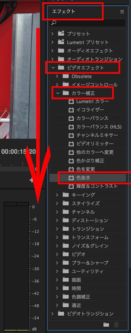Image resolution: width=131 pixels, height=333 pixels.
Task: Select the 輝度&コントラスト effect icon
Action: (x=71, y=186)
